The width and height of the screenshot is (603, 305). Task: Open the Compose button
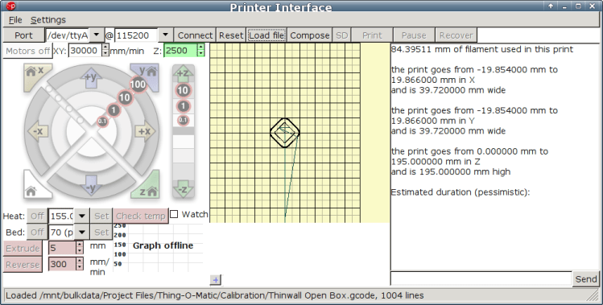310,35
